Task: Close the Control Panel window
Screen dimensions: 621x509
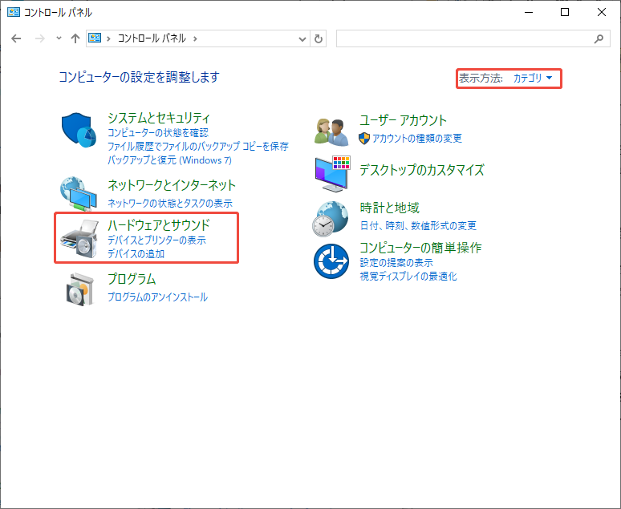Action: coord(601,12)
